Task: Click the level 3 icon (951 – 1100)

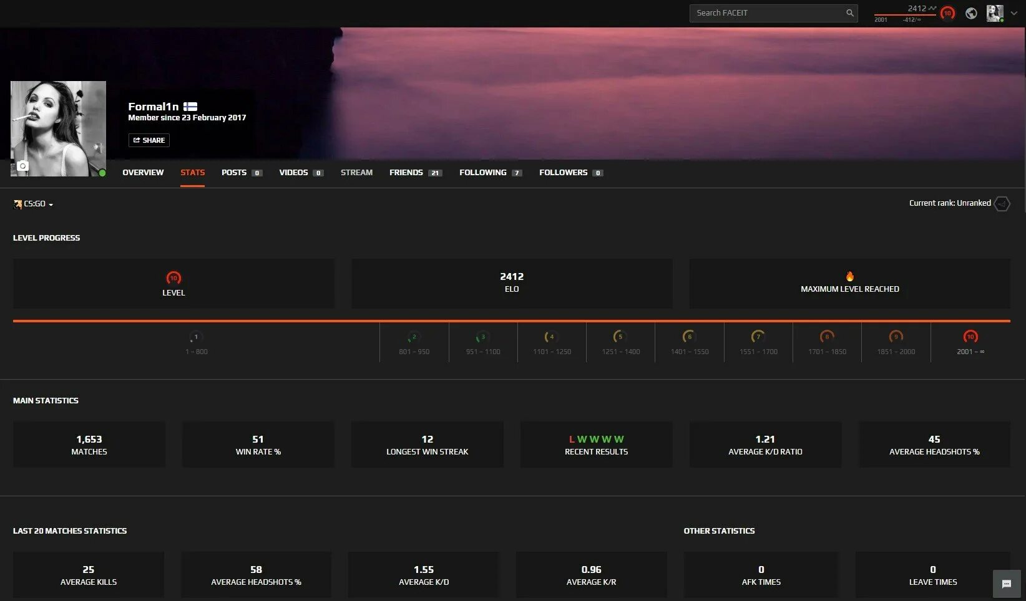Action: click(482, 337)
